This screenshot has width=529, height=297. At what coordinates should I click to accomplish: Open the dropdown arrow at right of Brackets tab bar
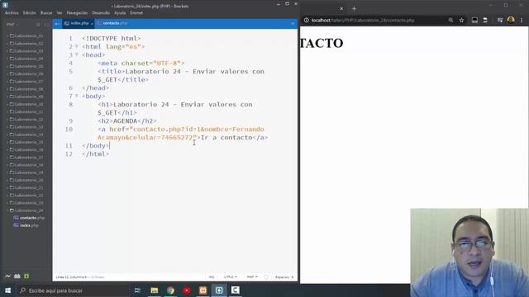click(x=293, y=24)
